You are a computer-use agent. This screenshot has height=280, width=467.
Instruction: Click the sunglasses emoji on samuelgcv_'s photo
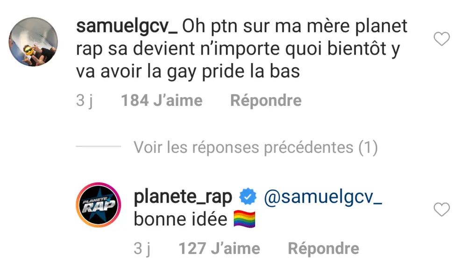[28, 49]
